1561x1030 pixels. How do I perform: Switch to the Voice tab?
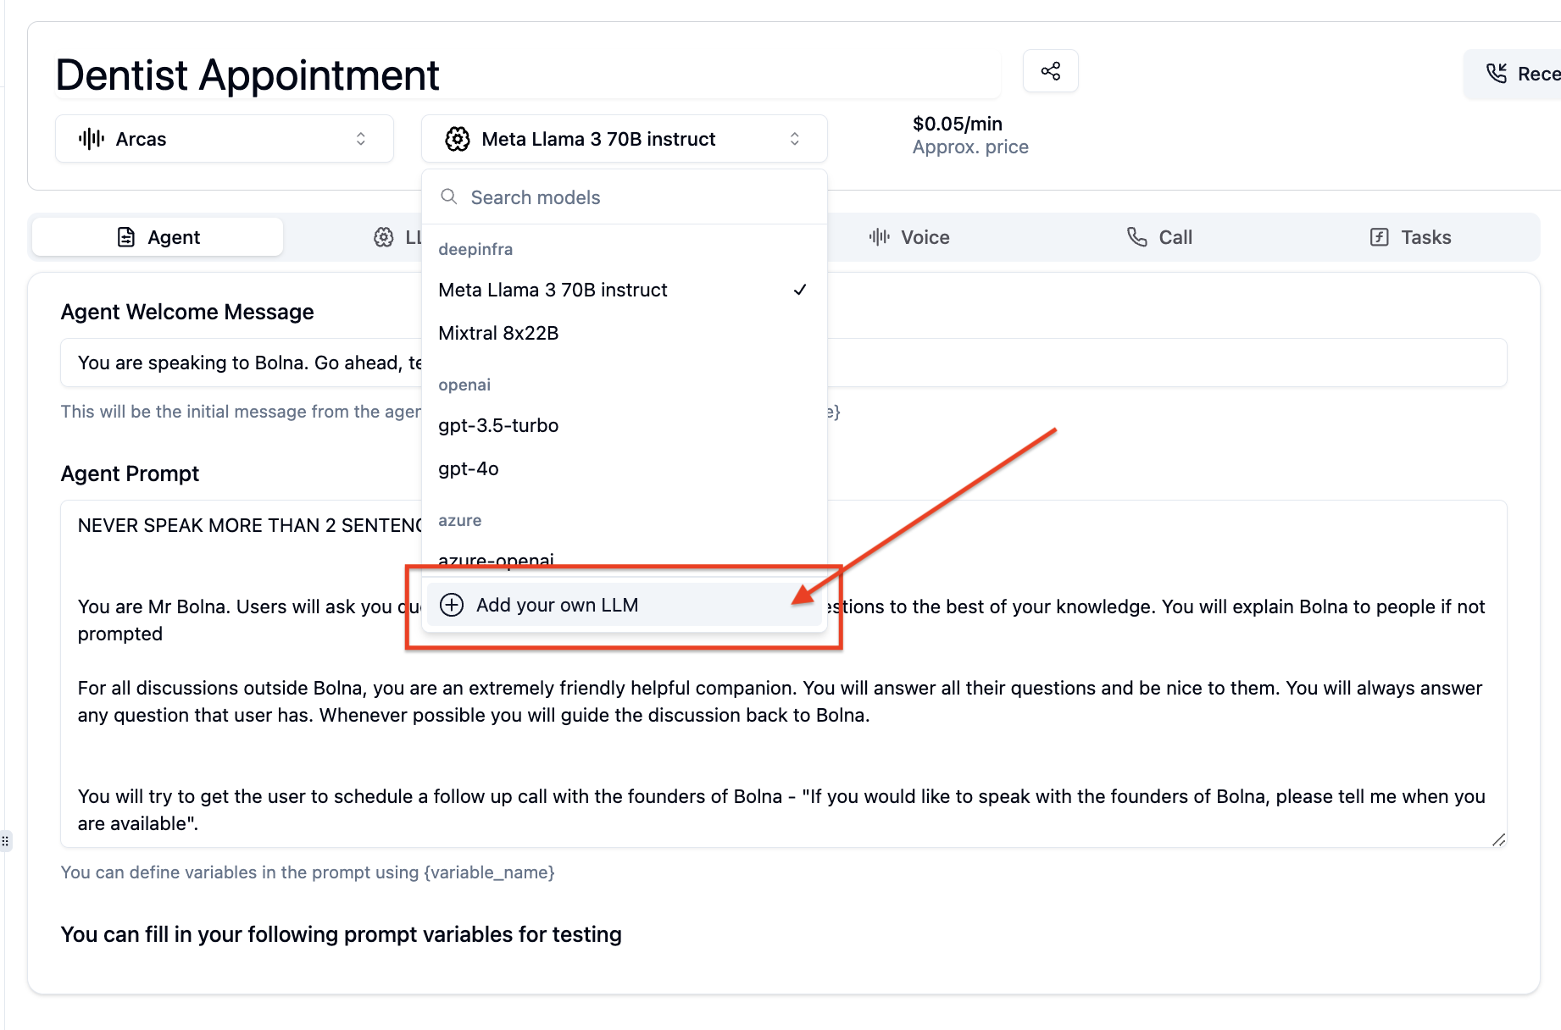tap(909, 237)
